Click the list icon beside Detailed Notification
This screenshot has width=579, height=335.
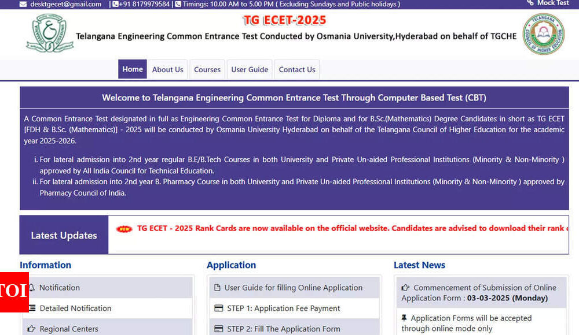(32, 308)
